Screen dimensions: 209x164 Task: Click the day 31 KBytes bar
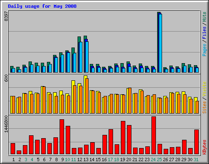197,142
